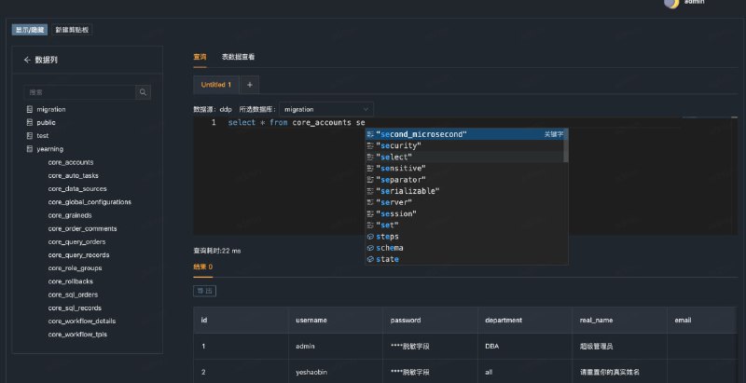The height and width of the screenshot is (383, 746).
Task: Open the 所选数据库 migration dropdown
Action: 325,109
